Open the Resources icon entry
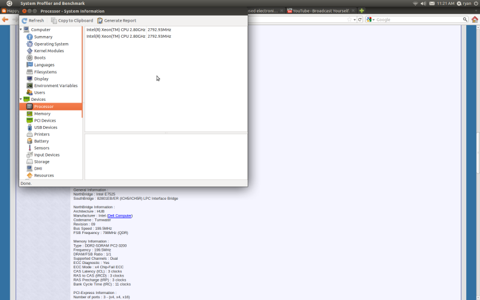This screenshot has height=300, width=480. click(29, 175)
